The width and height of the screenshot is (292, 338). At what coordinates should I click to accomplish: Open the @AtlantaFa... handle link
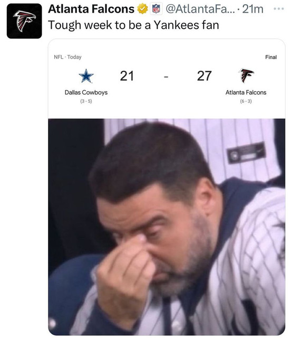[x=200, y=9]
